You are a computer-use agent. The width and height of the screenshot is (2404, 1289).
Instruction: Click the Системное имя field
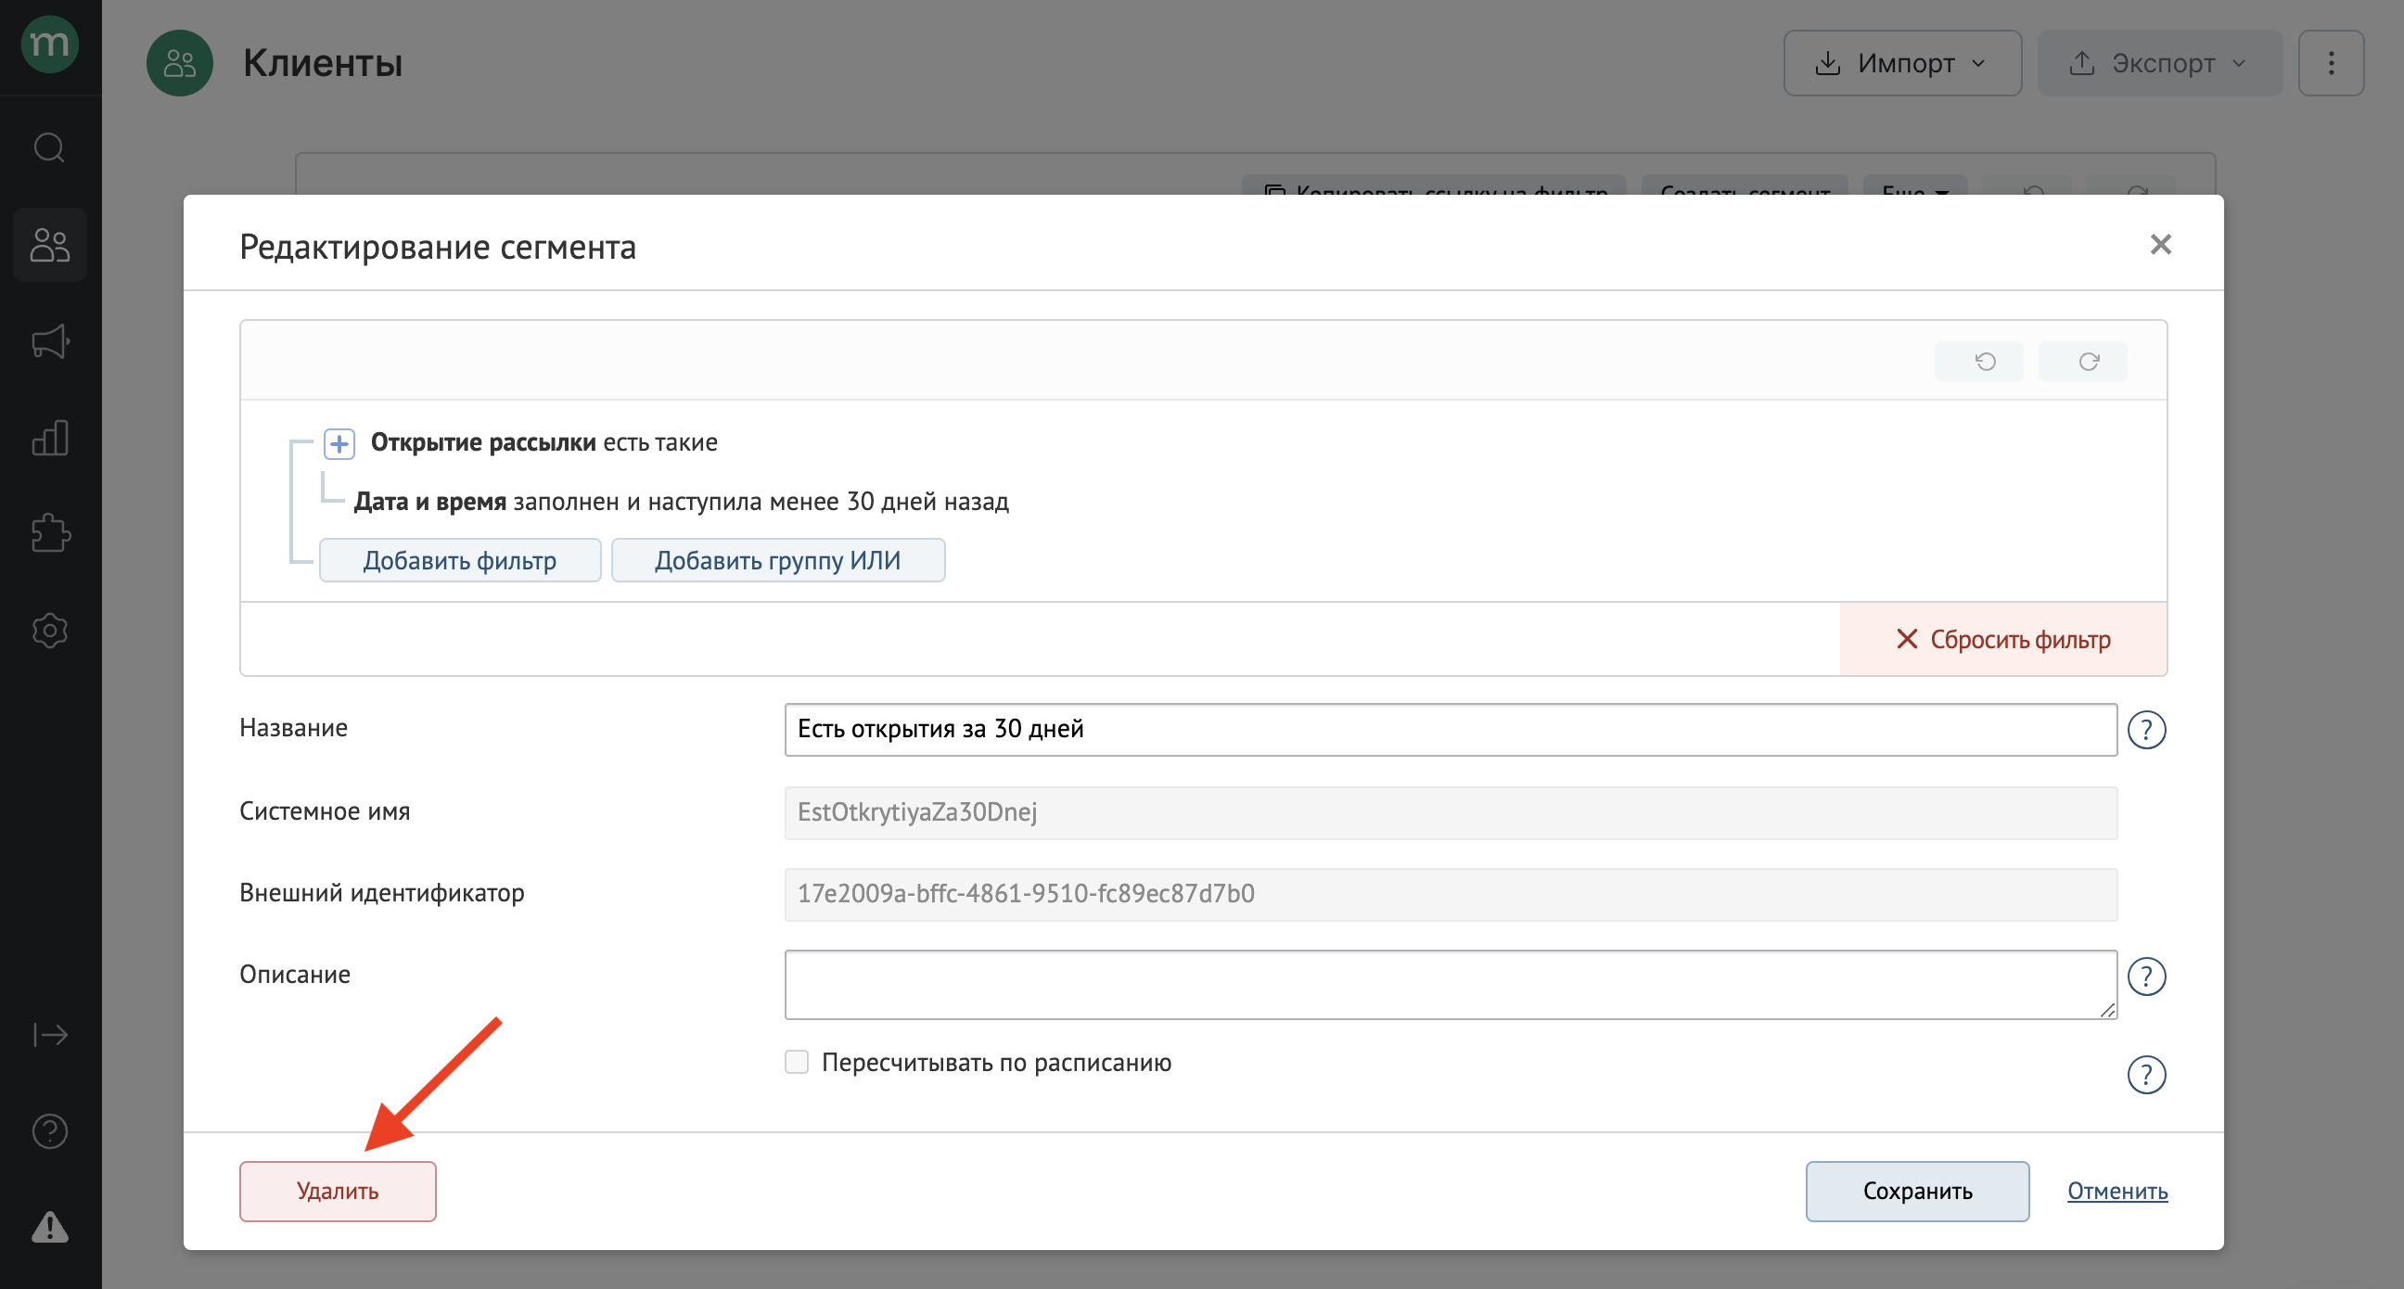(x=1451, y=813)
